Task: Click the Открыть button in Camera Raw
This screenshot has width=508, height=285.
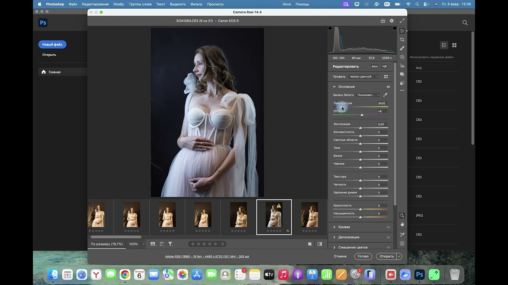Action: [x=387, y=256]
